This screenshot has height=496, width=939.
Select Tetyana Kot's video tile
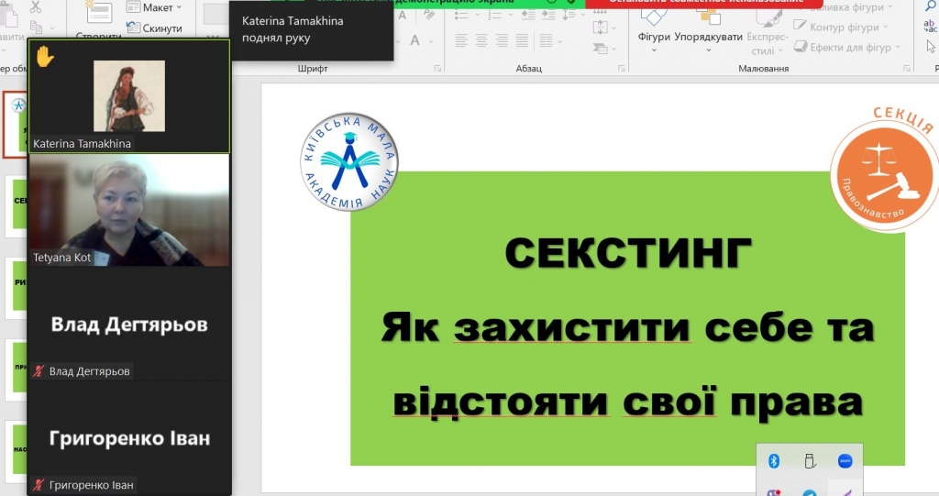129,210
